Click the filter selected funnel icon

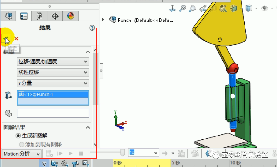coord(75,164)
